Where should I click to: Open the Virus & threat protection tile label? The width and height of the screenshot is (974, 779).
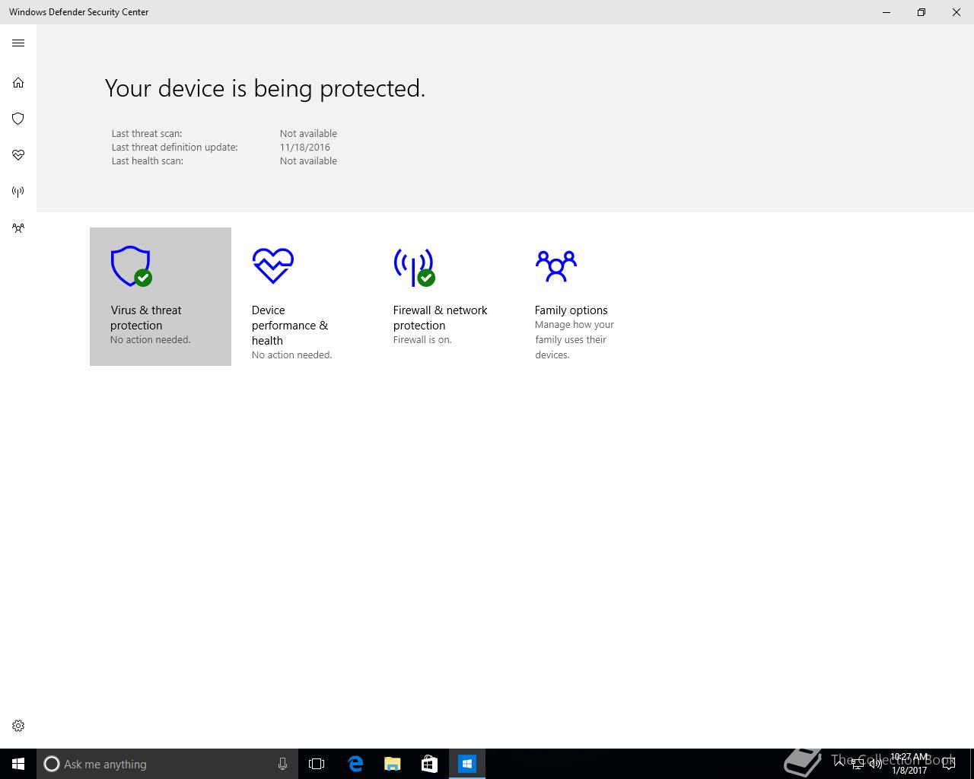tap(146, 318)
